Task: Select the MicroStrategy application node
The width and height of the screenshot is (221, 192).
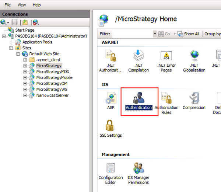Action: (49, 66)
